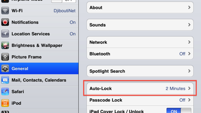Select Mail, Contacts, Calendars menu item
The image size is (201, 113).
(39, 80)
